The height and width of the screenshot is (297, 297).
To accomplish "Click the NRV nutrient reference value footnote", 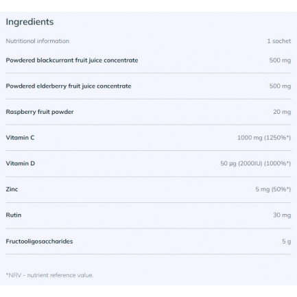I will pyautogui.click(x=49, y=275).
